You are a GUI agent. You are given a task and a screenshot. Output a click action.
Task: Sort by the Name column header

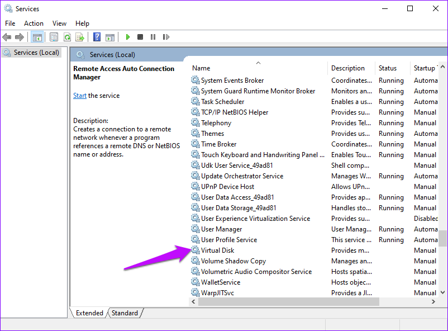coord(258,68)
